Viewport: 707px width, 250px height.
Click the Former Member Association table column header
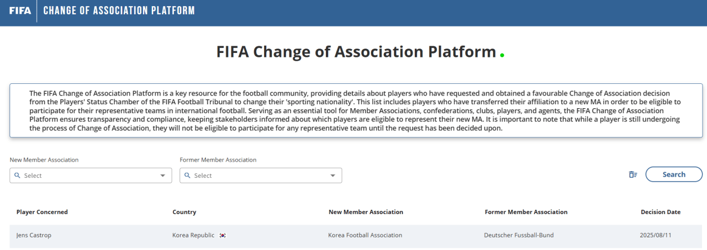coord(526,212)
